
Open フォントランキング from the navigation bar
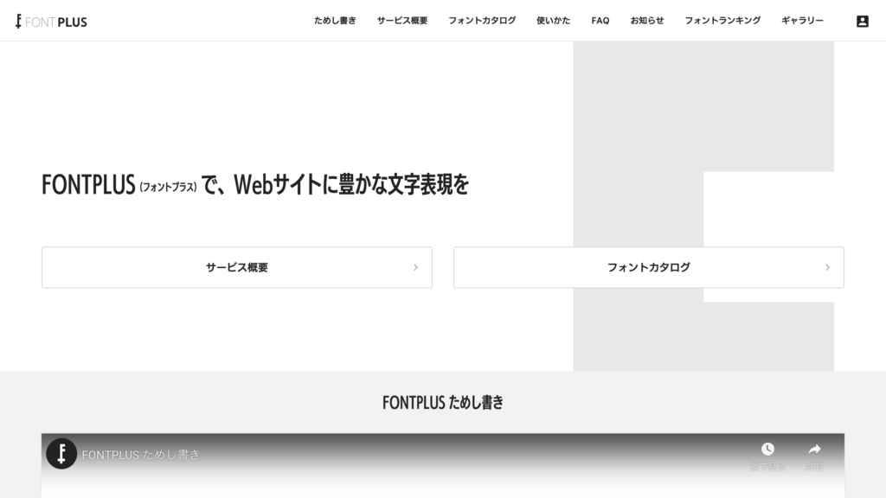tap(722, 20)
